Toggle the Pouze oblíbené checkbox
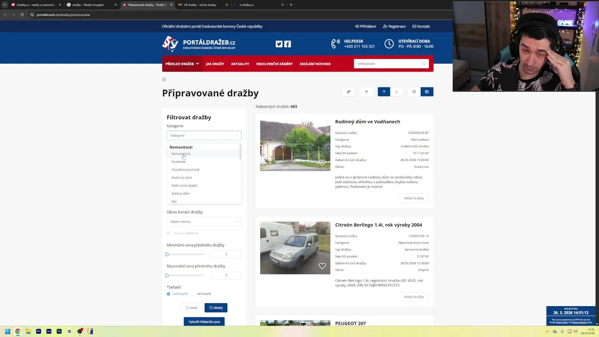Screen dimensions: 599x337 click(x=168, y=233)
